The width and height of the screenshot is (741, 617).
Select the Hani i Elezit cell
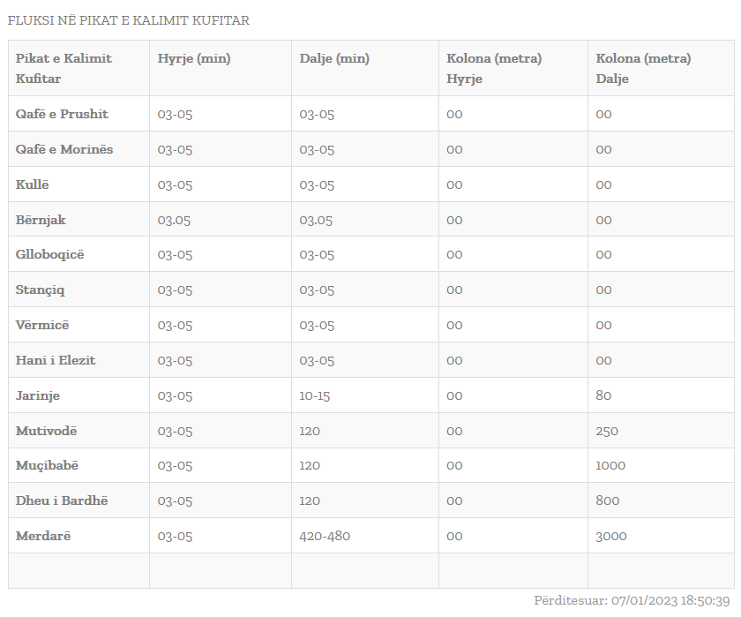56,360
